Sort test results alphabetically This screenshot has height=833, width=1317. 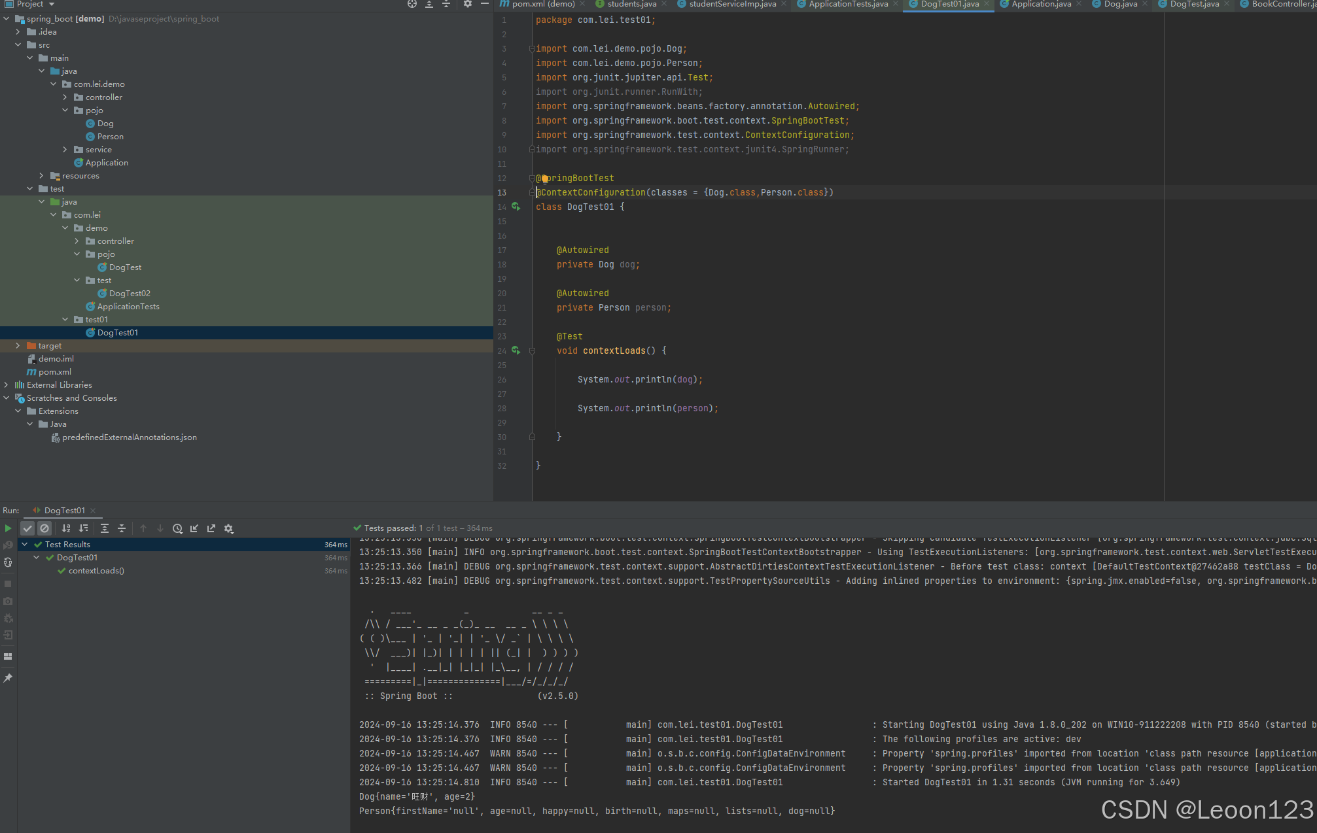[66, 528]
